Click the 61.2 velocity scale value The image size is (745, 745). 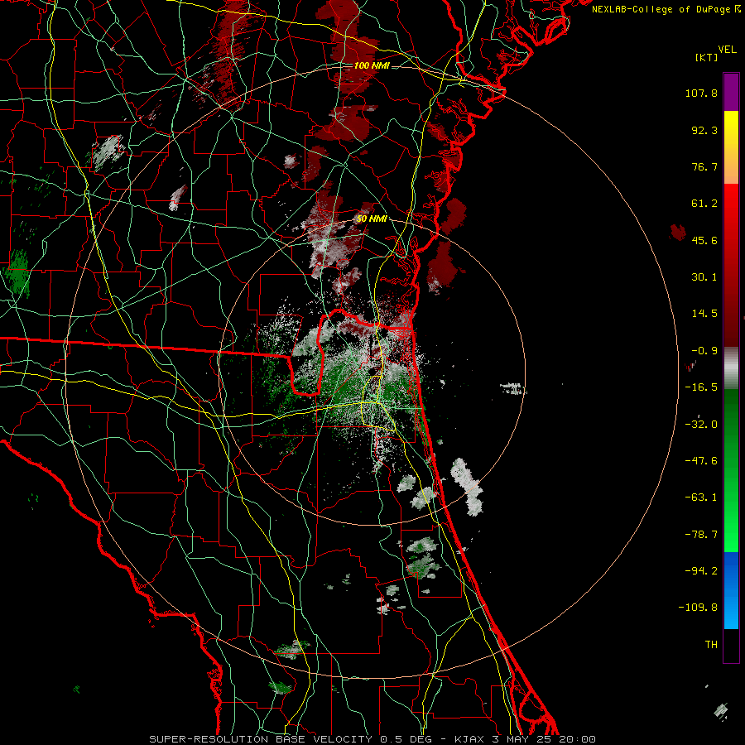click(704, 204)
